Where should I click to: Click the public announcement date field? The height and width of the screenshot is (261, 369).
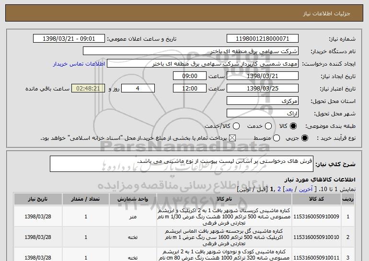pyautogui.click(x=69, y=39)
